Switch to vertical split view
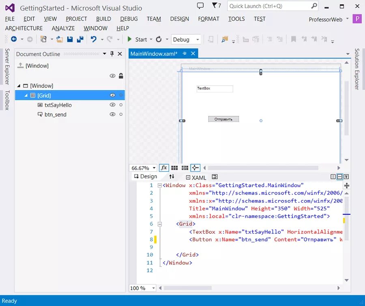 point(333,177)
